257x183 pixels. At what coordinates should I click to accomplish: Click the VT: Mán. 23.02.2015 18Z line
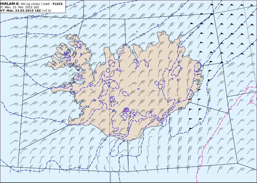pyautogui.click(x=21, y=11)
